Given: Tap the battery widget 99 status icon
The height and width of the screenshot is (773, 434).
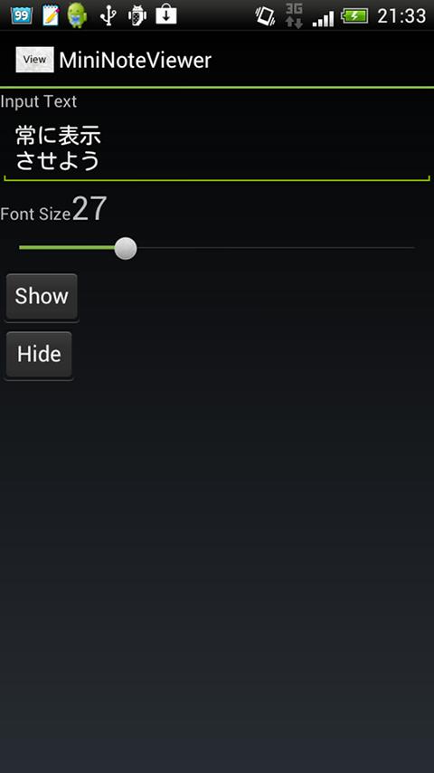Looking at the screenshot, I should [22, 15].
